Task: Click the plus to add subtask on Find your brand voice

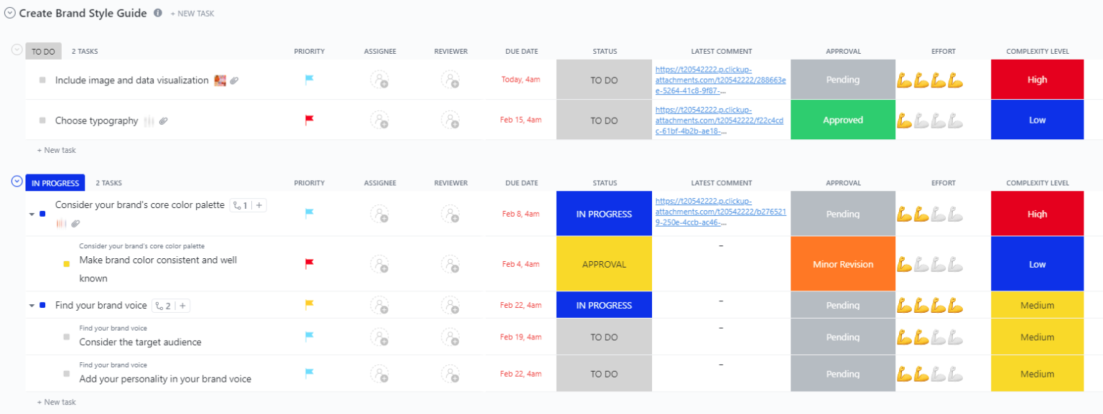Action: 183,305
